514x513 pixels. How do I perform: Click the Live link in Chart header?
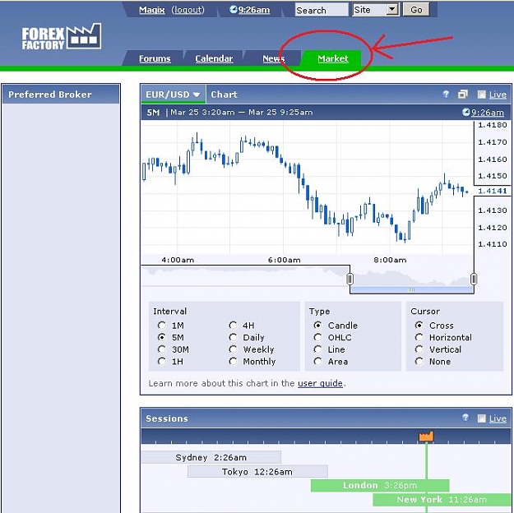tap(498, 95)
